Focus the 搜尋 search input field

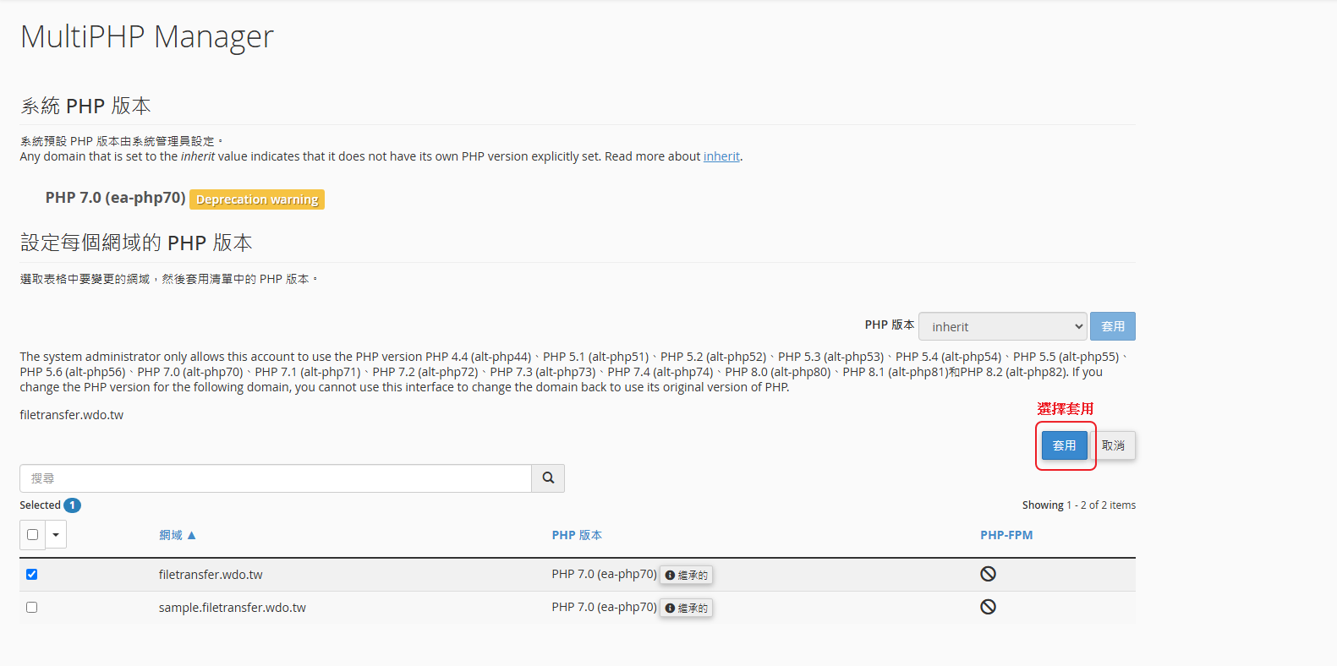pyautogui.click(x=276, y=478)
